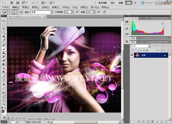Open the tool preset picker arrow

coord(8,12)
